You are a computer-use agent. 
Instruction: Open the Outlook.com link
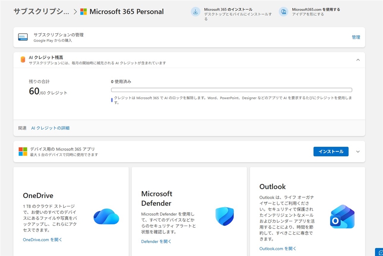[278, 249]
